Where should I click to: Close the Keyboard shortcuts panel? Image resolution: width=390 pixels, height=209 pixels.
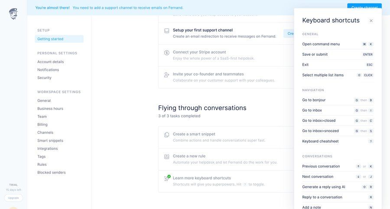371,21
